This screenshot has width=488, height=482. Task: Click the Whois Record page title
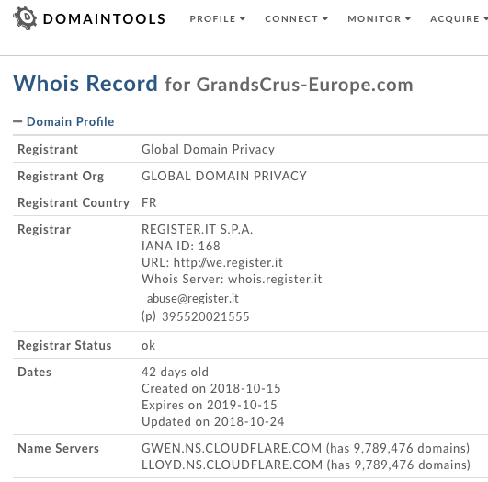pos(85,84)
